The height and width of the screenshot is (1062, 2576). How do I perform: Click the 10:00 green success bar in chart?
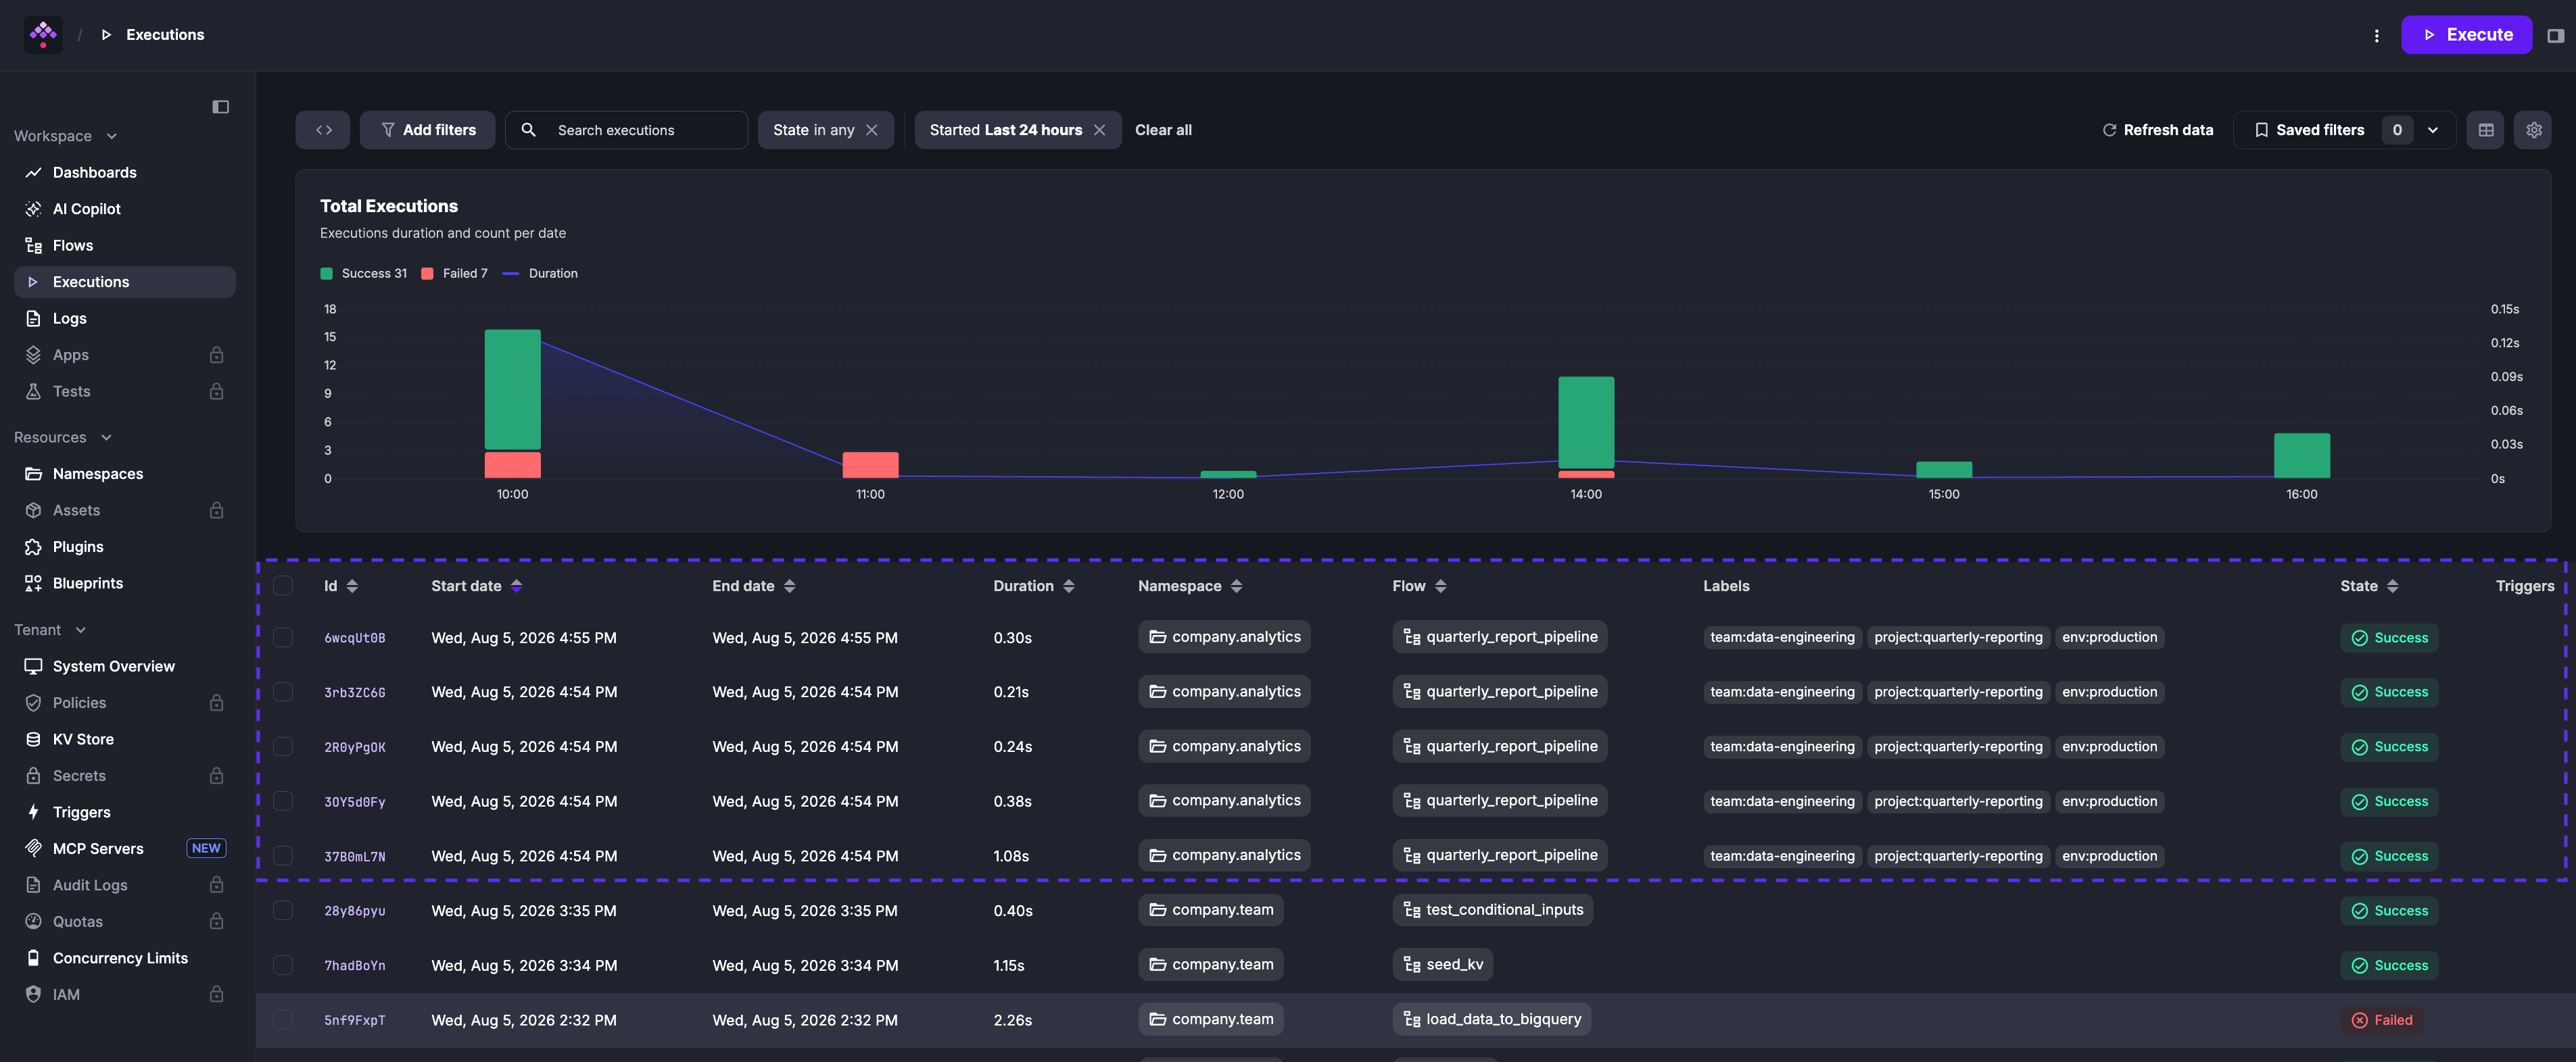[x=512, y=390]
